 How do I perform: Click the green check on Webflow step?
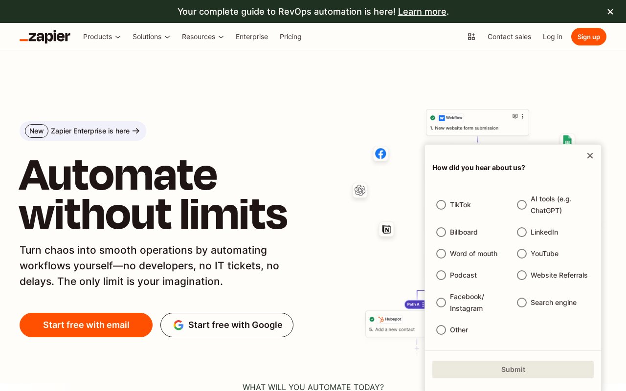click(433, 118)
